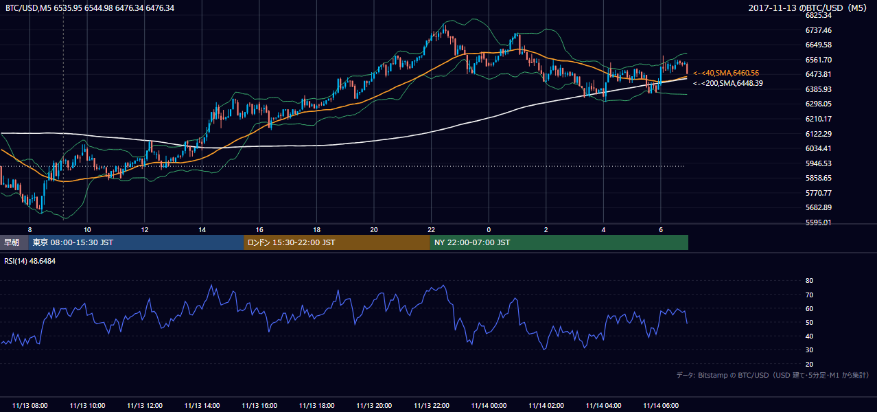Select the RSI scale value 50
877x412 pixels.
click(x=810, y=322)
